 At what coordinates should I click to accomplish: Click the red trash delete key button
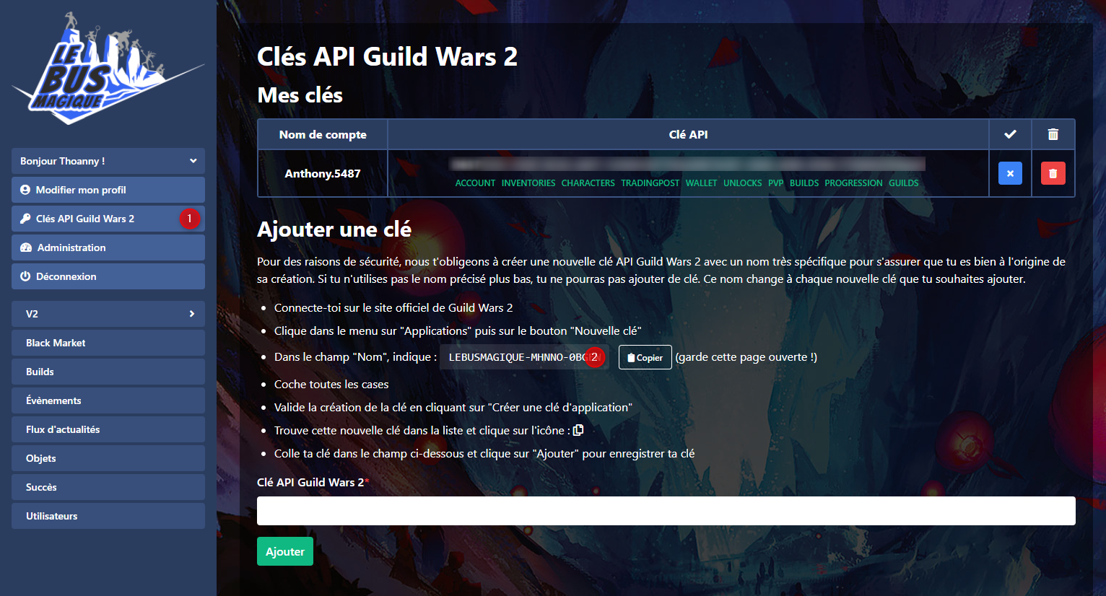[x=1053, y=173]
